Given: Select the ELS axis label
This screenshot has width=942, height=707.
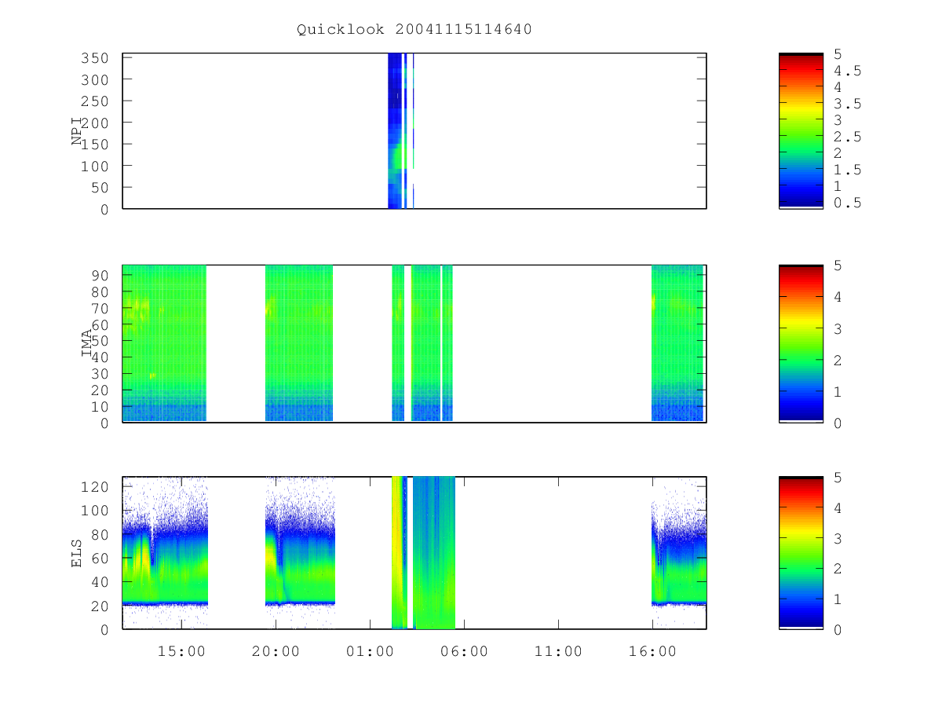Looking at the screenshot, I should click(77, 553).
